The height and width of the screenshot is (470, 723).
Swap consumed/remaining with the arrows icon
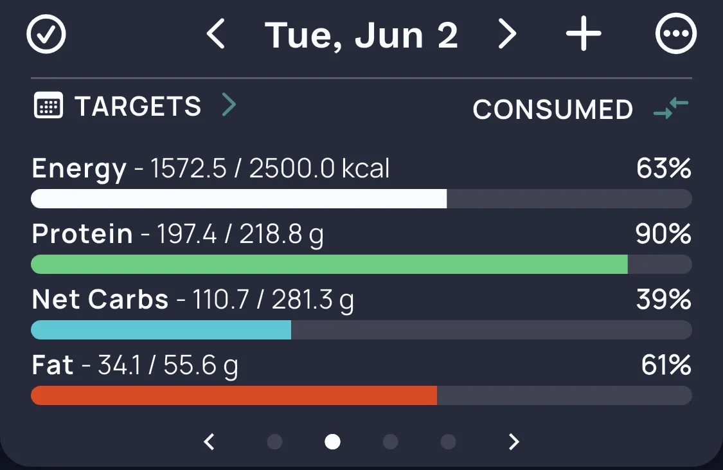tap(671, 108)
